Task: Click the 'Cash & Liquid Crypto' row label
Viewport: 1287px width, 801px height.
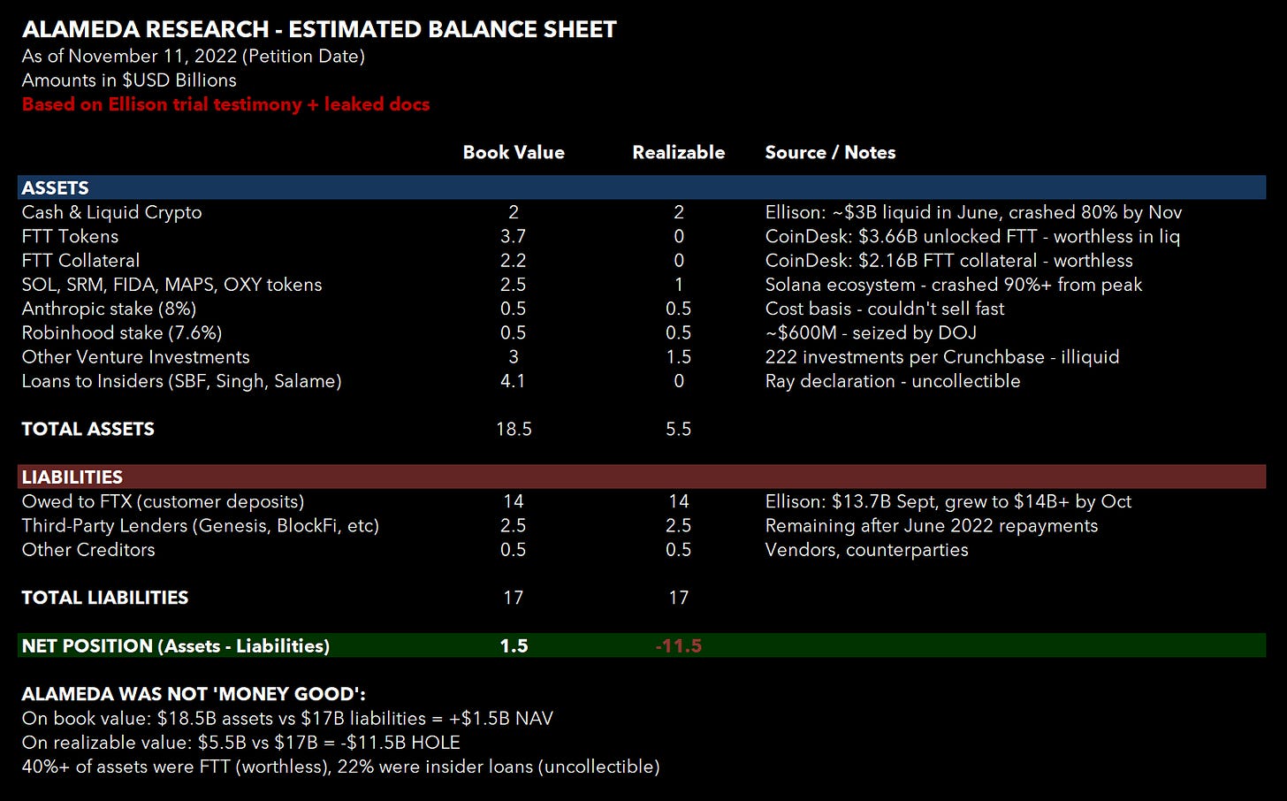Action: point(111,212)
